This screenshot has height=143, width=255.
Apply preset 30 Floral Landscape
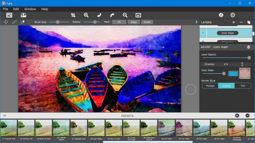tap(237, 128)
